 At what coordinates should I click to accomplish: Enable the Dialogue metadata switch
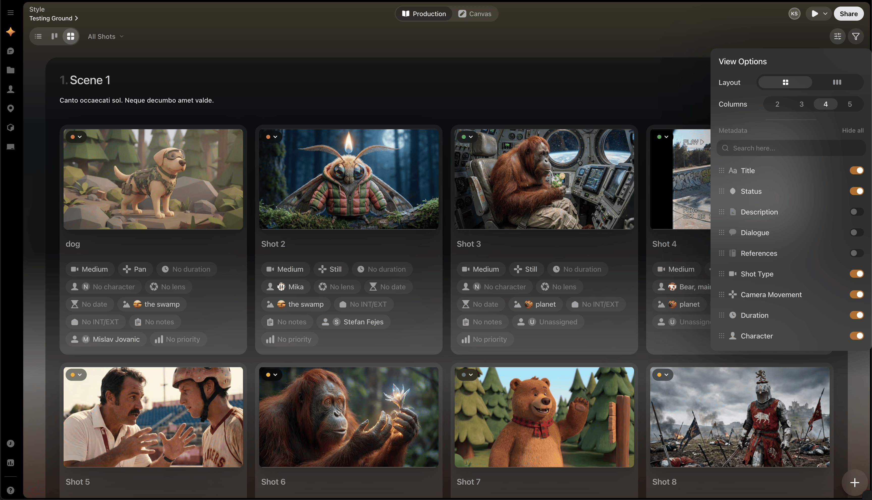click(x=857, y=233)
